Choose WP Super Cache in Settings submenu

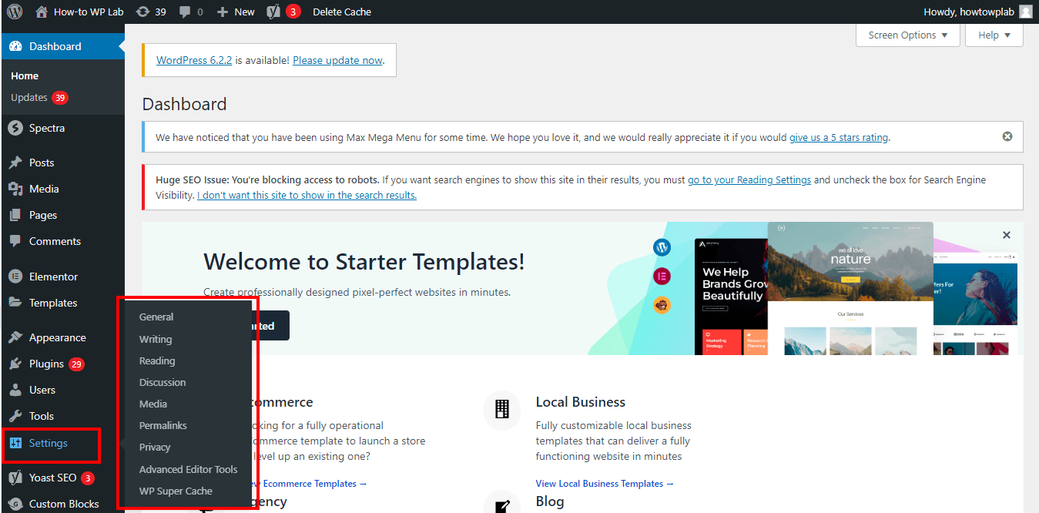click(x=176, y=491)
